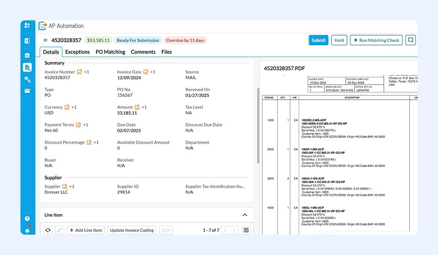Toggle the column layout view in Line Item
Screen dimensions: 438x255
pyautogui.click(x=246, y=230)
